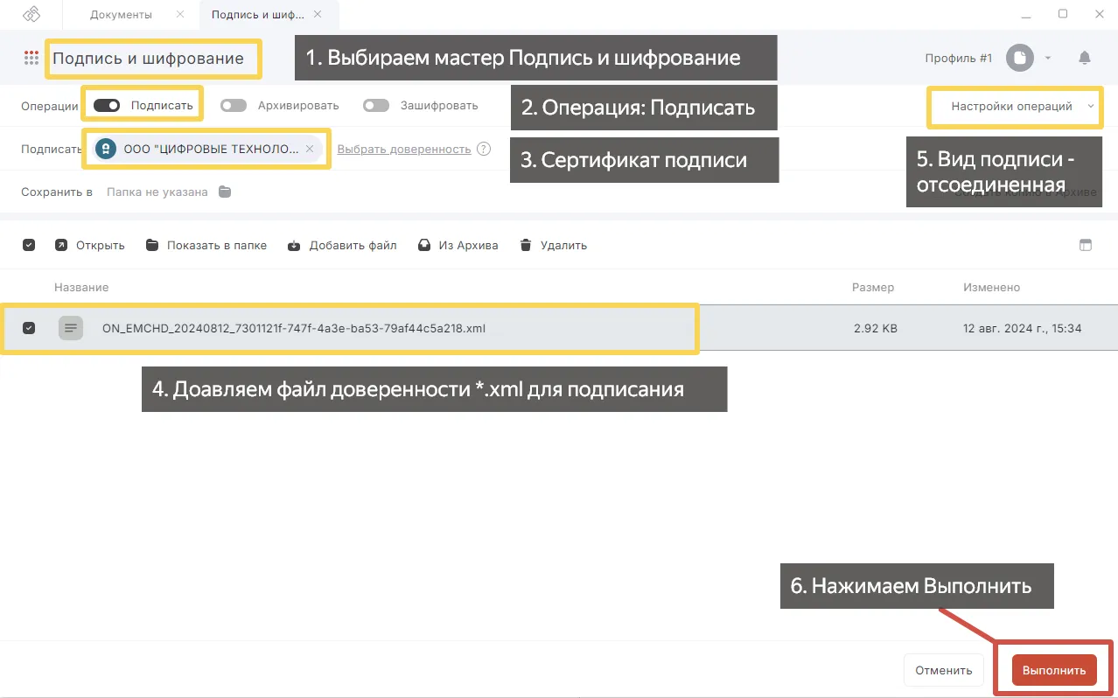Click the application logo icon
This screenshot has height=698, width=1118.
[x=31, y=14]
